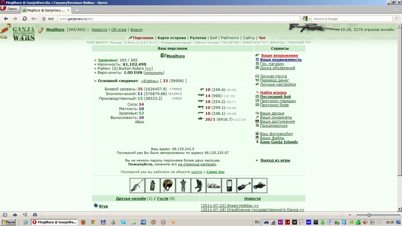The image size is (402, 226).
Task: Adjust the browser zoom slider
Action: (369, 215)
